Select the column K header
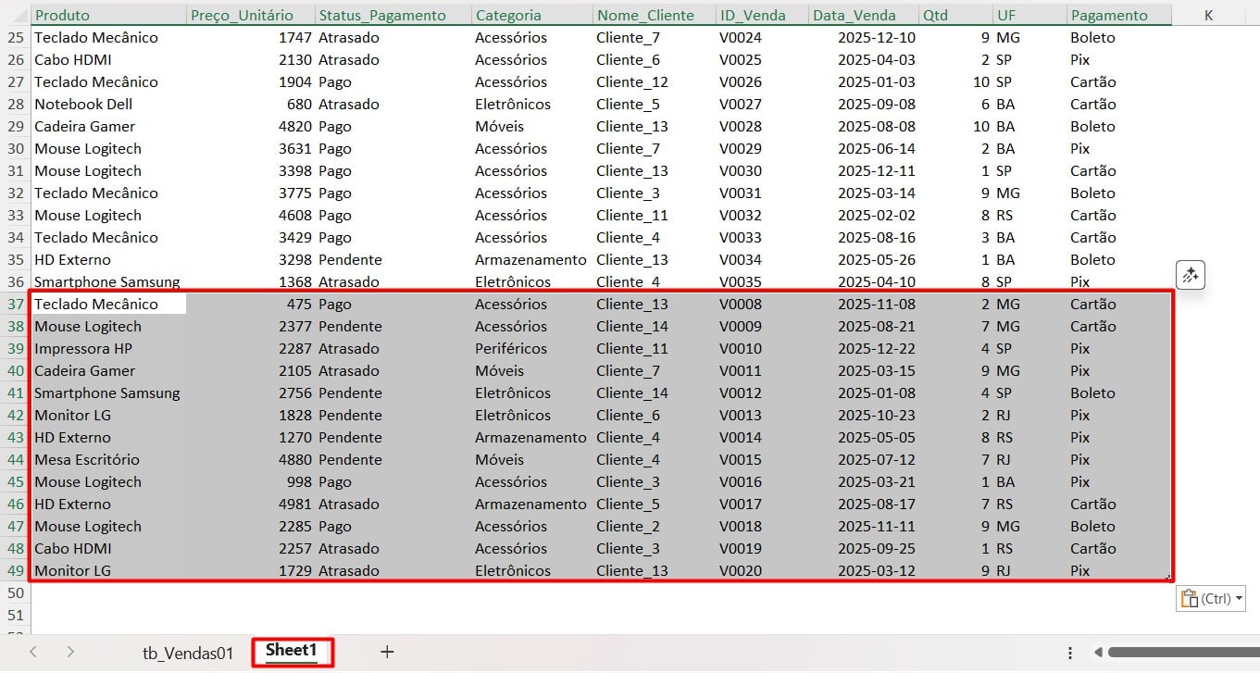Image resolution: width=1260 pixels, height=673 pixels. click(x=1209, y=15)
